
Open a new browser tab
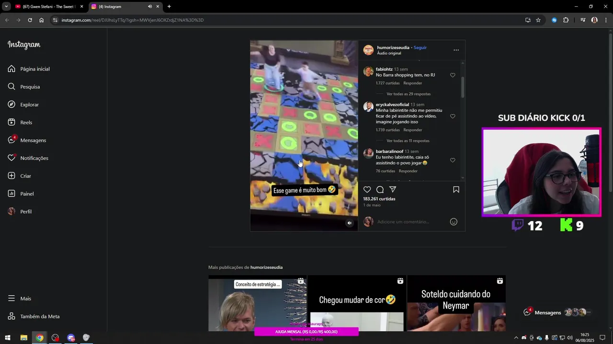(x=169, y=7)
